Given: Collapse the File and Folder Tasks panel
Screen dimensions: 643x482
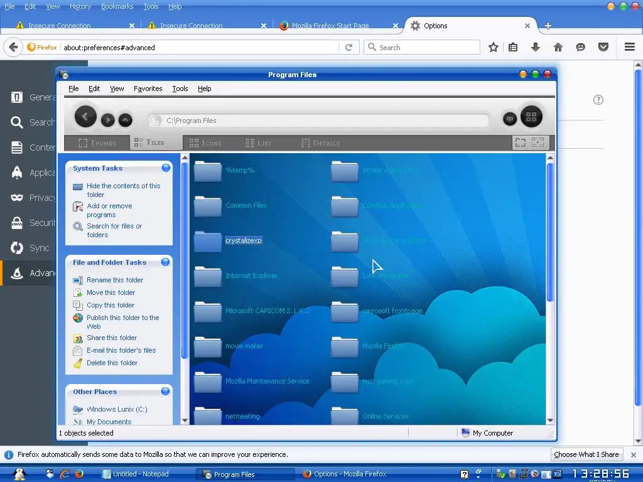Looking at the screenshot, I should (x=166, y=262).
